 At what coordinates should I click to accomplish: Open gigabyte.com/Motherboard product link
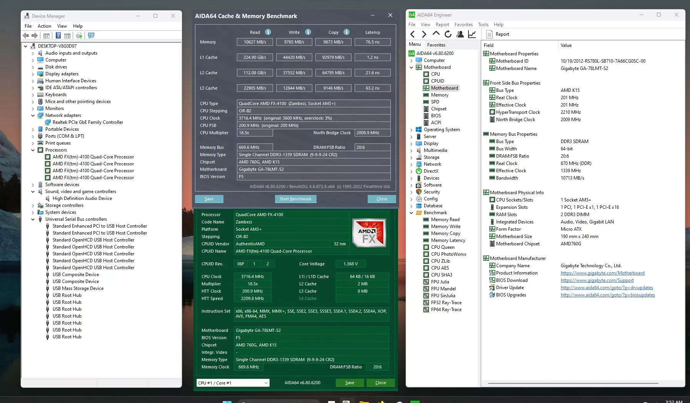(x=602, y=273)
